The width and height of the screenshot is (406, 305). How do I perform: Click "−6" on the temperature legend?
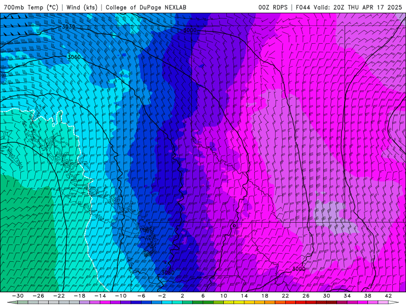pos(142,296)
